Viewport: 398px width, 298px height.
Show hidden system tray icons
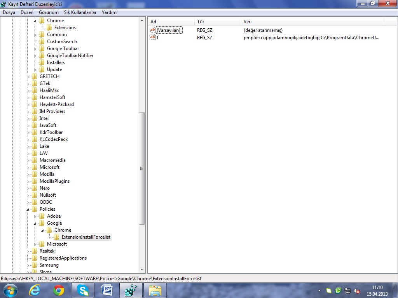319,291
